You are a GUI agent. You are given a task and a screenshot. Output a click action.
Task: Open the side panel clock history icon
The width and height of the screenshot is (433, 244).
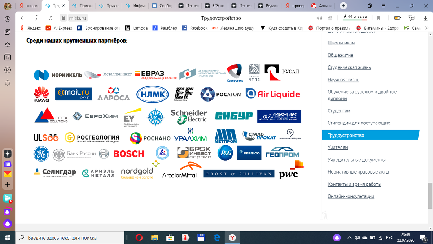8,20
